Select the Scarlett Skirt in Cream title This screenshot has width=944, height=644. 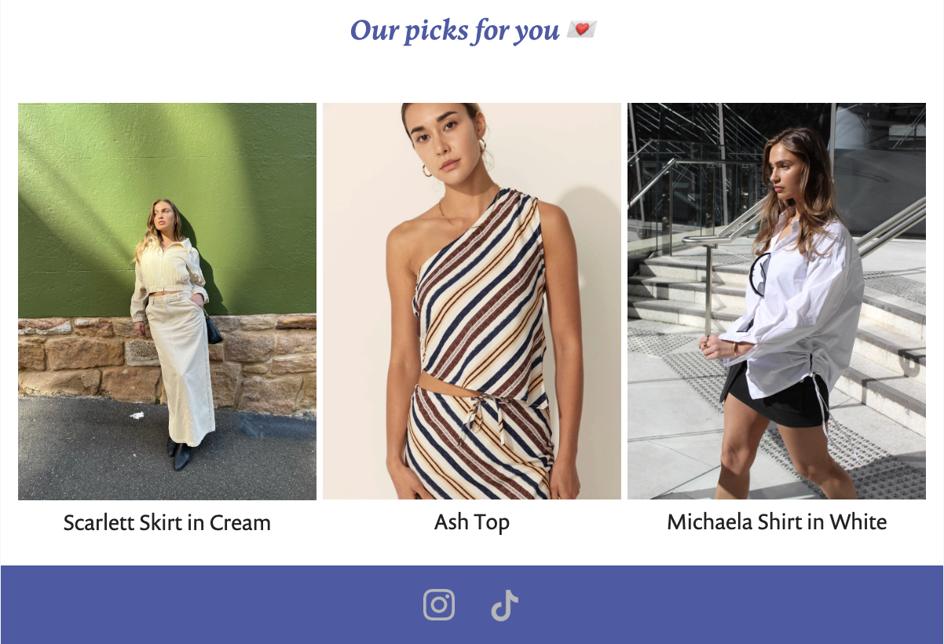[167, 523]
